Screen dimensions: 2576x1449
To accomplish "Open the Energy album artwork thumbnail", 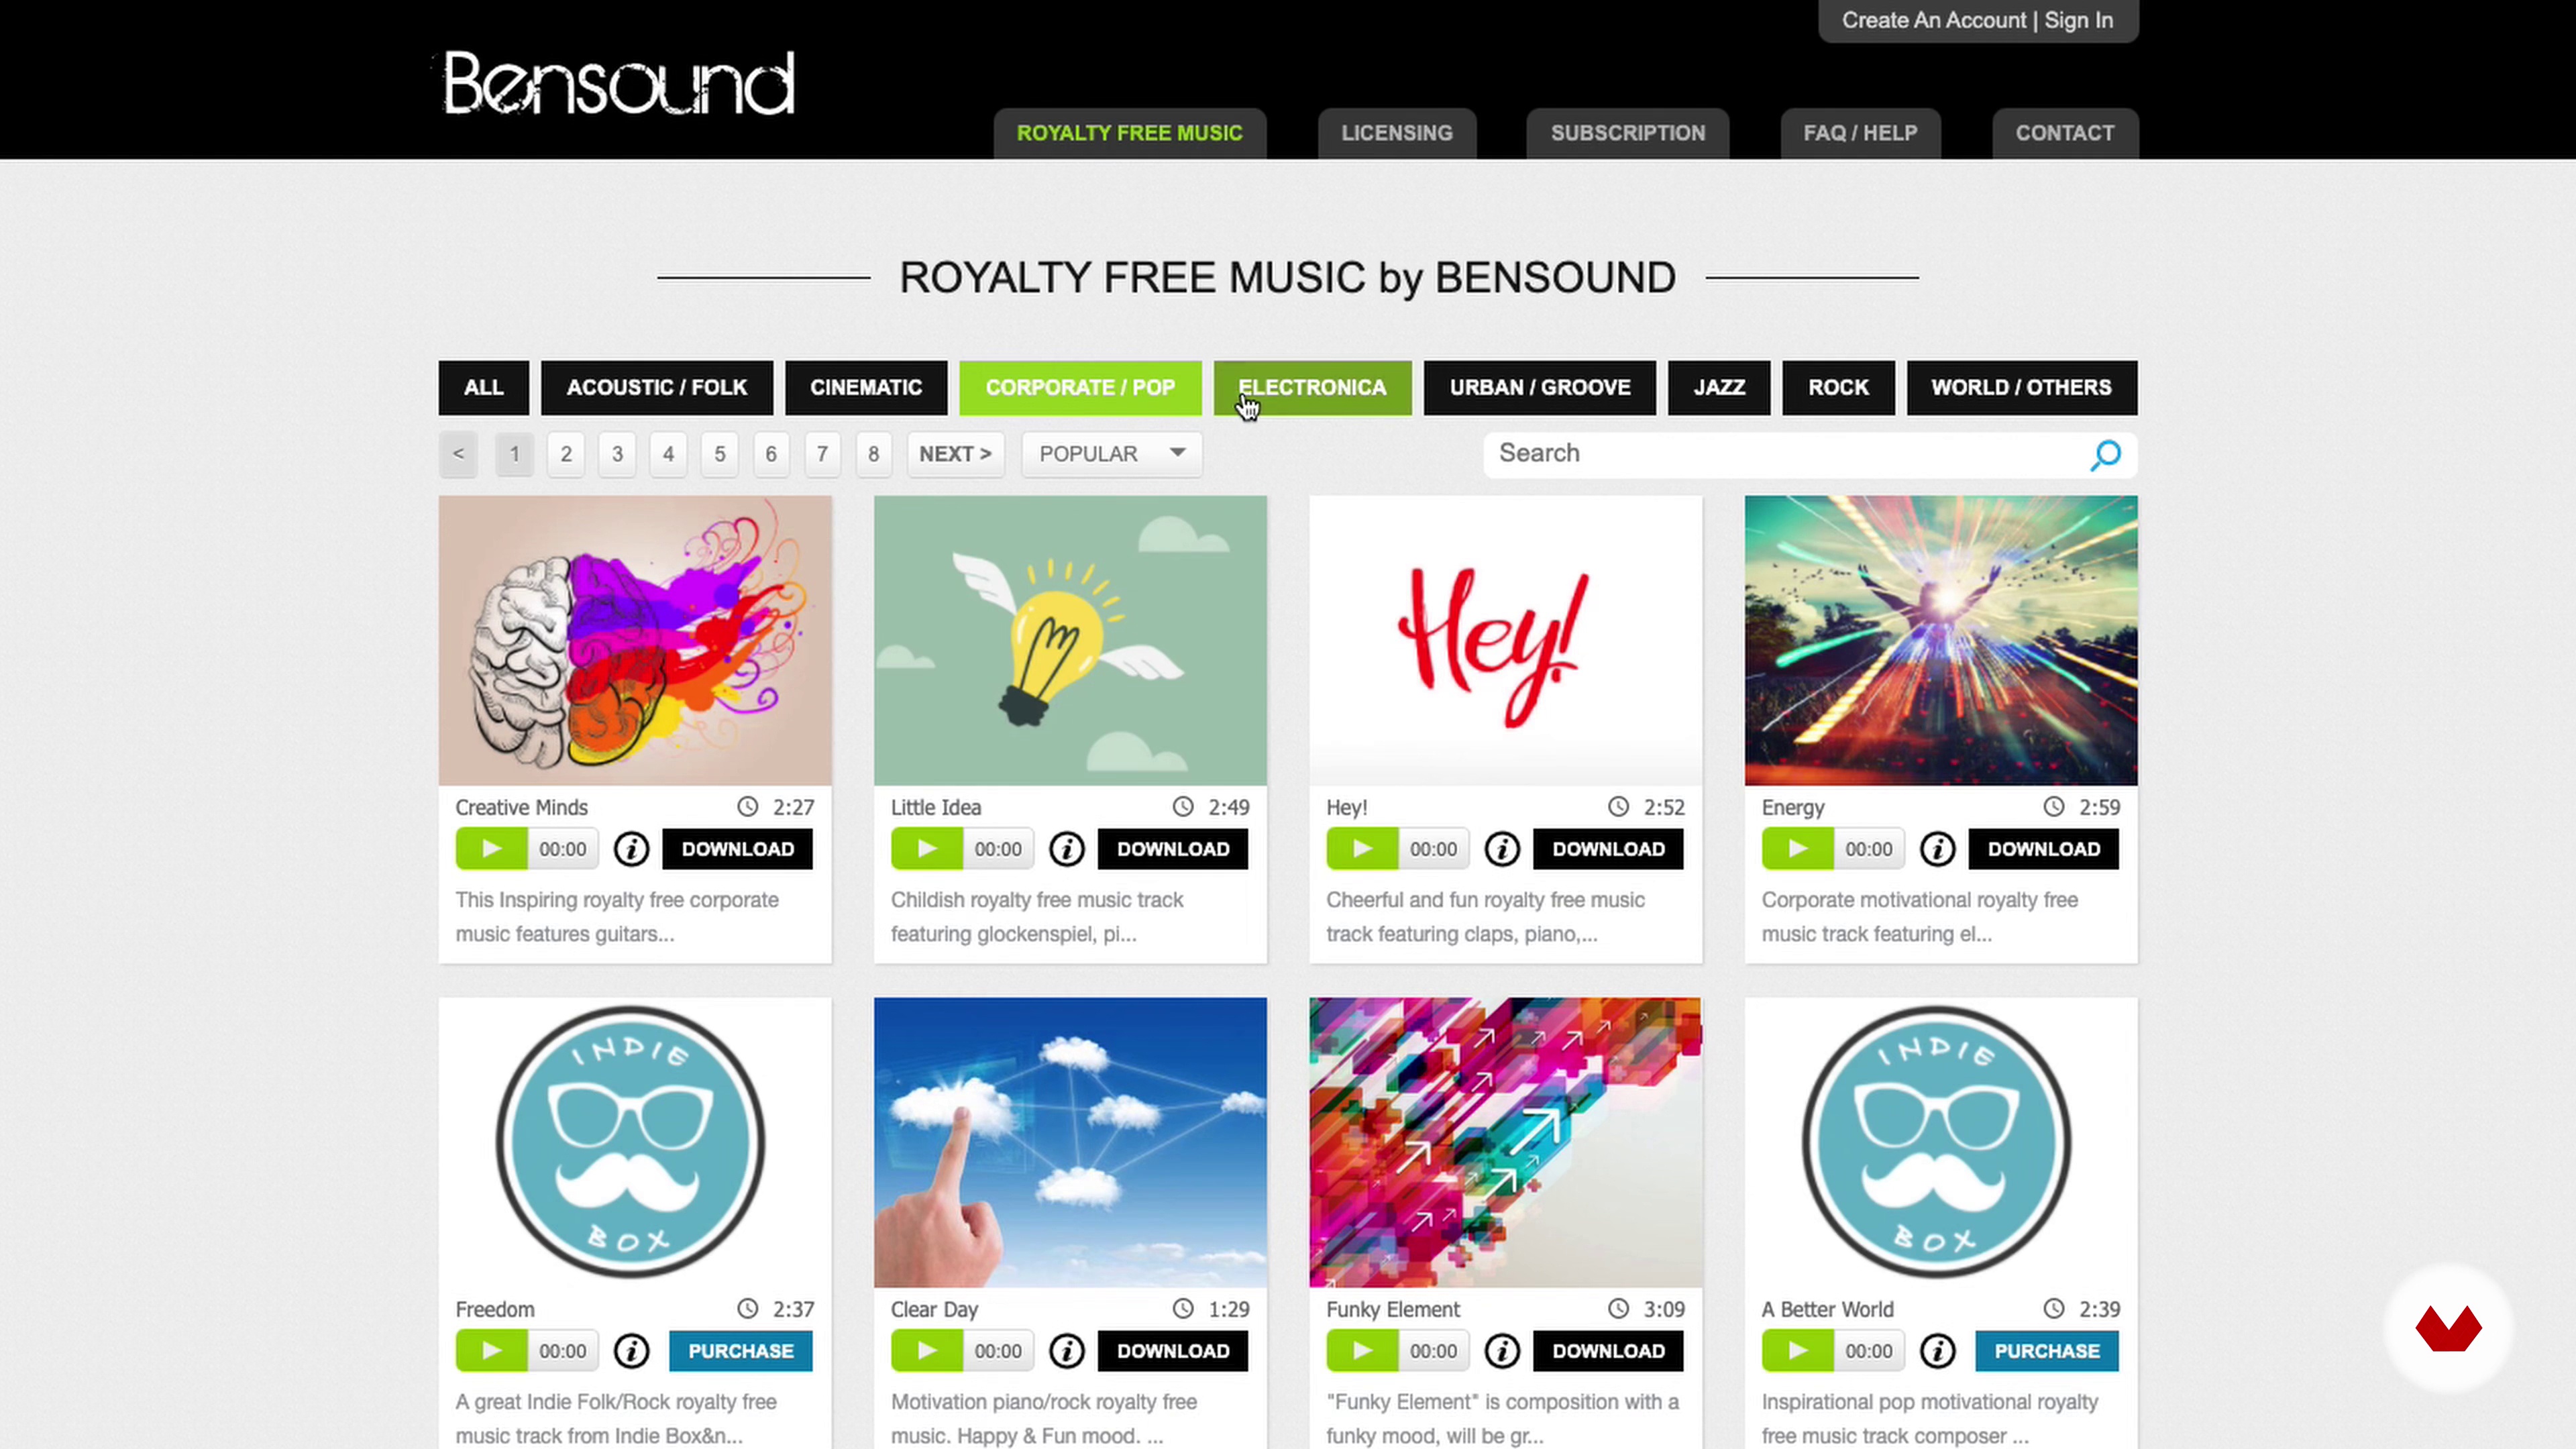I will click(1940, 640).
